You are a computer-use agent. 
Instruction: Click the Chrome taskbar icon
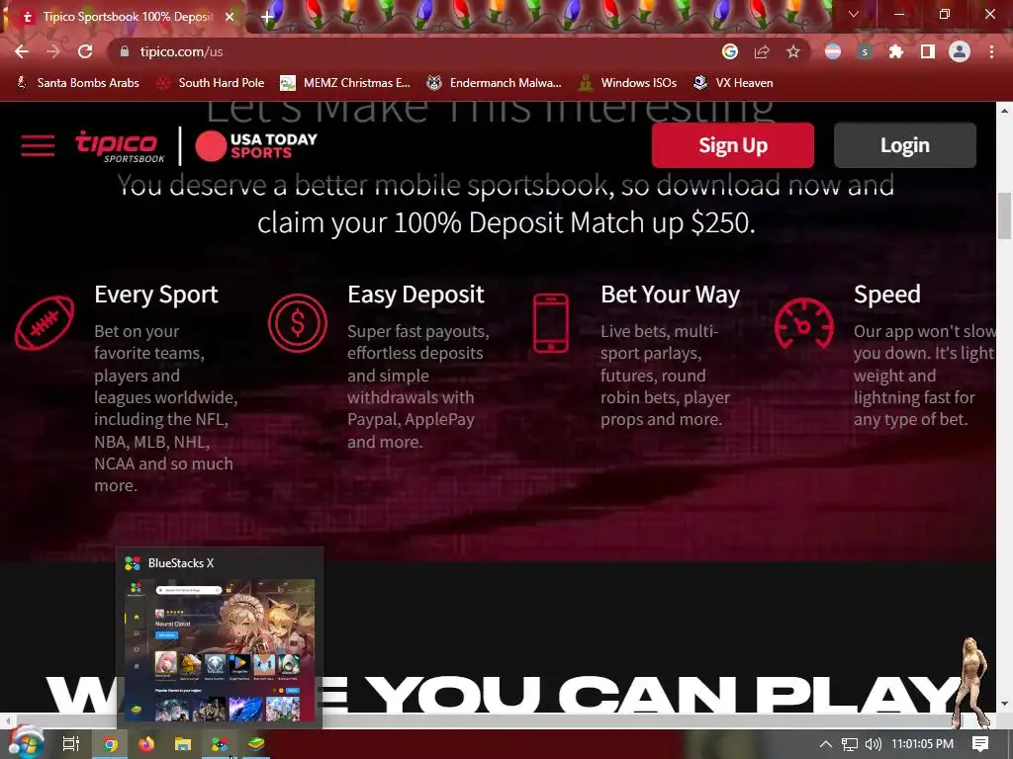click(x=110, y=744)
